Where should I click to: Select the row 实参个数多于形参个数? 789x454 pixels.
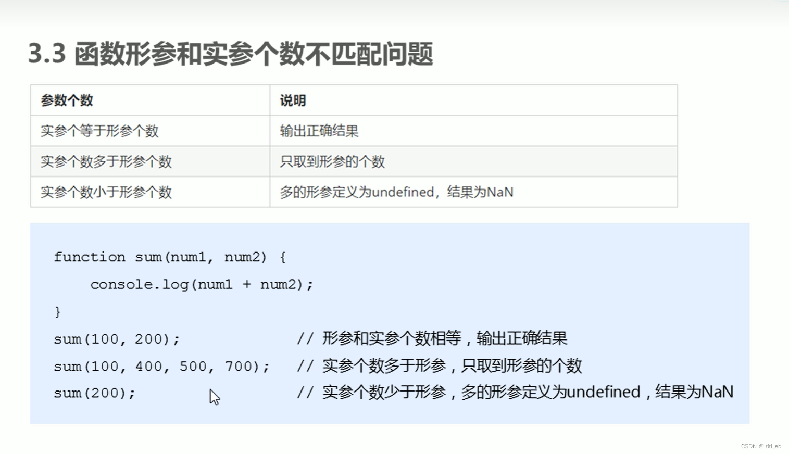pos(107,161)
